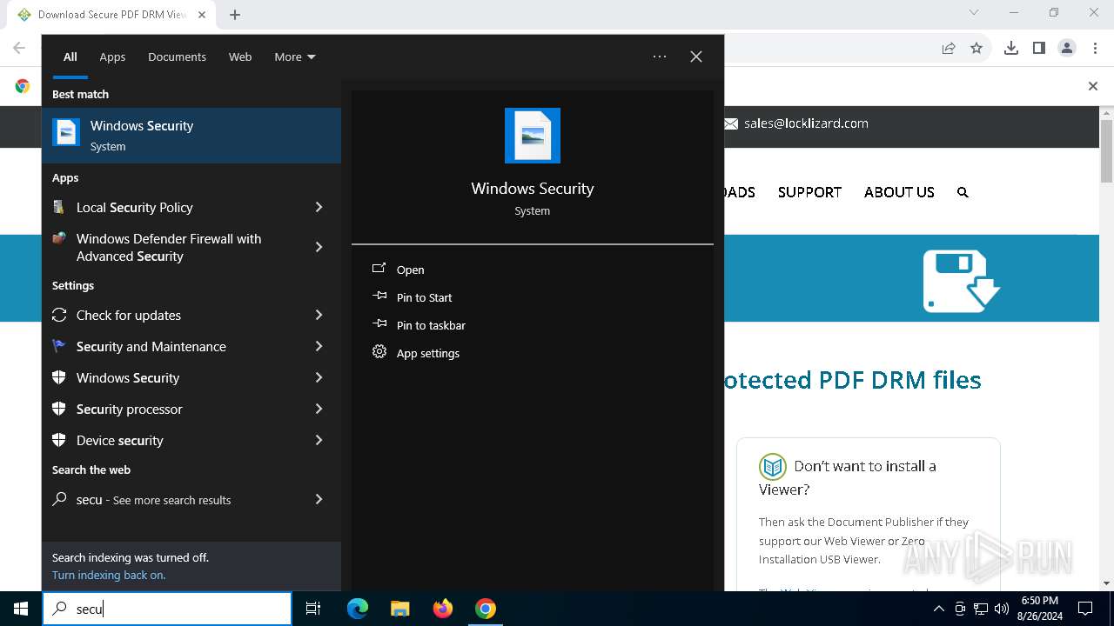Open ABOUT US on the website
1114x626 pixels.
pyautogui.click(x=899, y=192)
